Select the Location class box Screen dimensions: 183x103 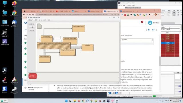click(87, 47)
